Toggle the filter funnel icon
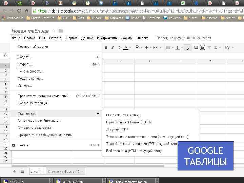The image size is (244, 183). [x=209, y=47]
